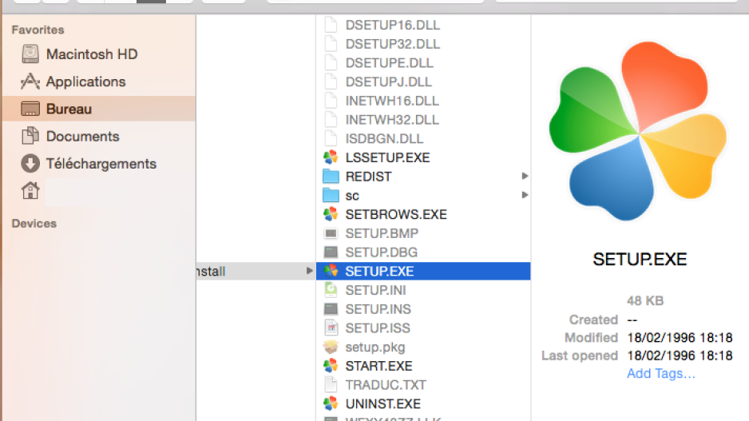
Task: Click the UNINST.EXE file icon
Action: coord(331,403)
